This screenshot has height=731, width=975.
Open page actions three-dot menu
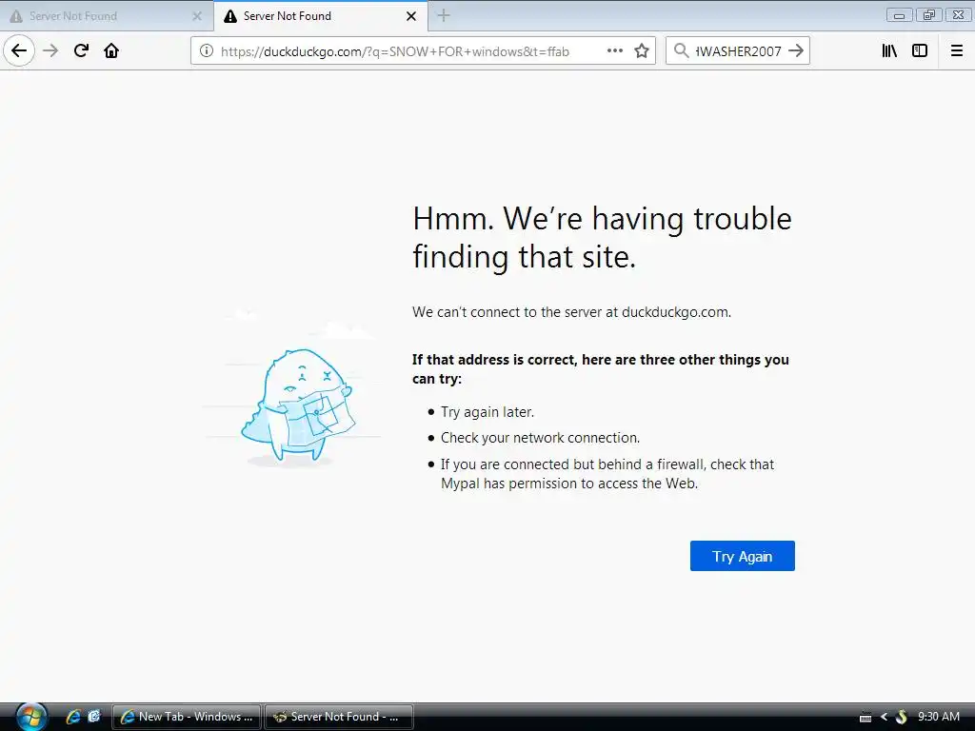pos(614,51)
